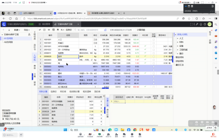The image size is (219, 139).
Task: Switch to the 项目管理 tab
Action: click(x=45, y=24)
